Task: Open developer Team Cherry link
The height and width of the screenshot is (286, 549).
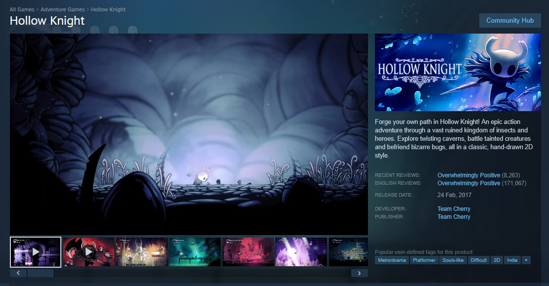Action: [454, 209]
